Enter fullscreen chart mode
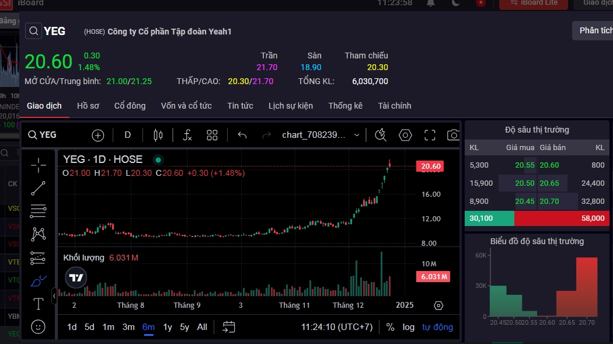 tap(430, 135)
